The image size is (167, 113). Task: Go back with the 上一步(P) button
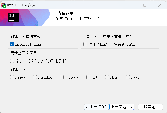[x=97, y=107]
